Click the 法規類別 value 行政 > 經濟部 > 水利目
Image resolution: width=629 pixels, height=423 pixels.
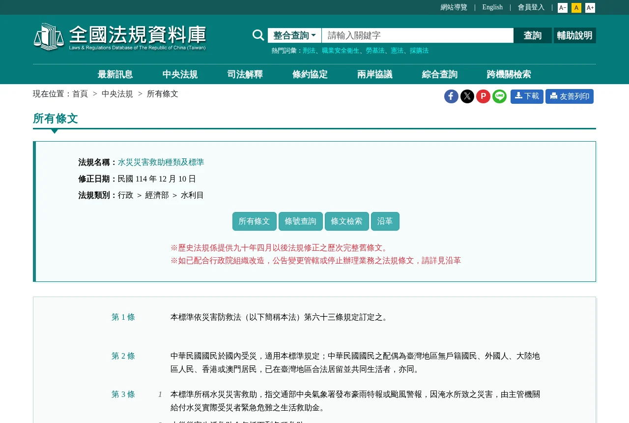pos(161,195)
